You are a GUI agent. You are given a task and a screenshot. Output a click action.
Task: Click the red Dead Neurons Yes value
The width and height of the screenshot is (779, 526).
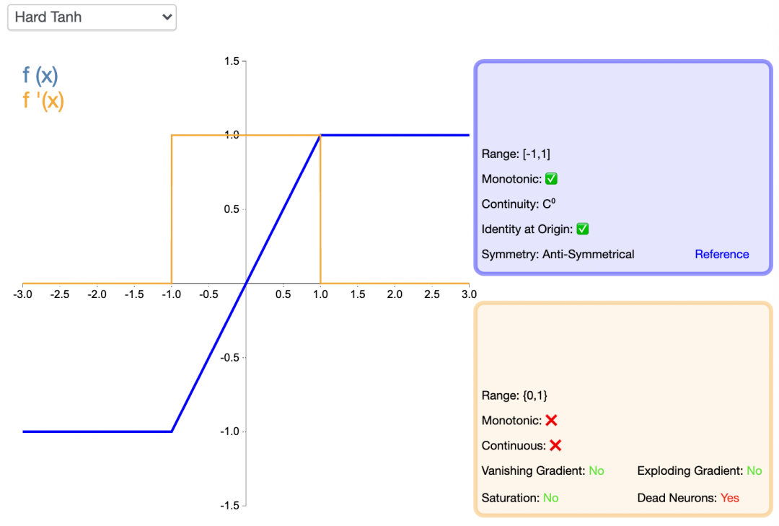[x=729, y=498]
